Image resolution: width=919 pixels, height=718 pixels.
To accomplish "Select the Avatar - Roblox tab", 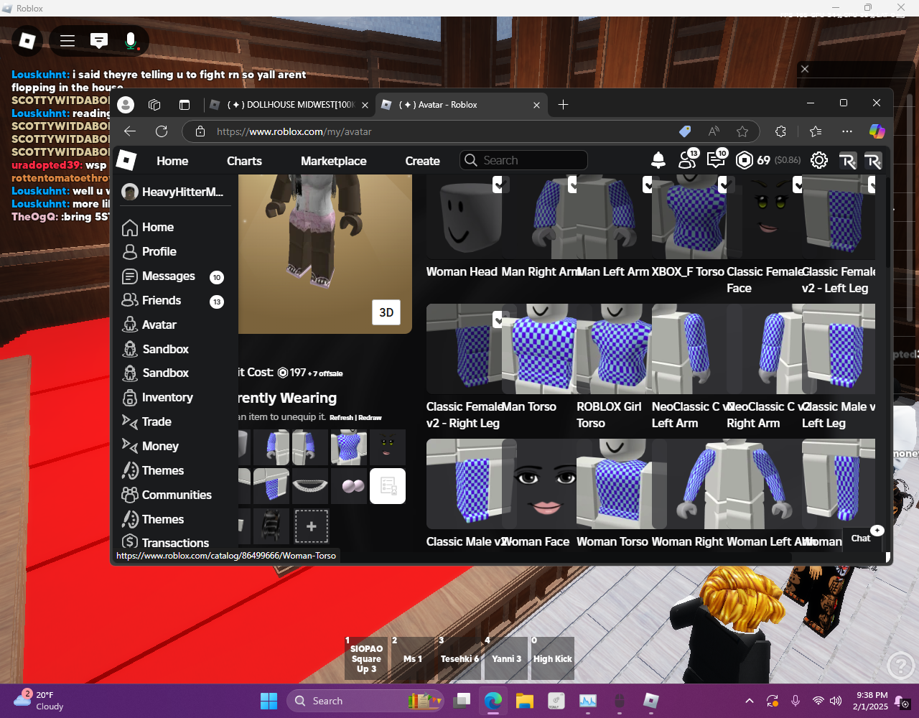I will (459, 105).
